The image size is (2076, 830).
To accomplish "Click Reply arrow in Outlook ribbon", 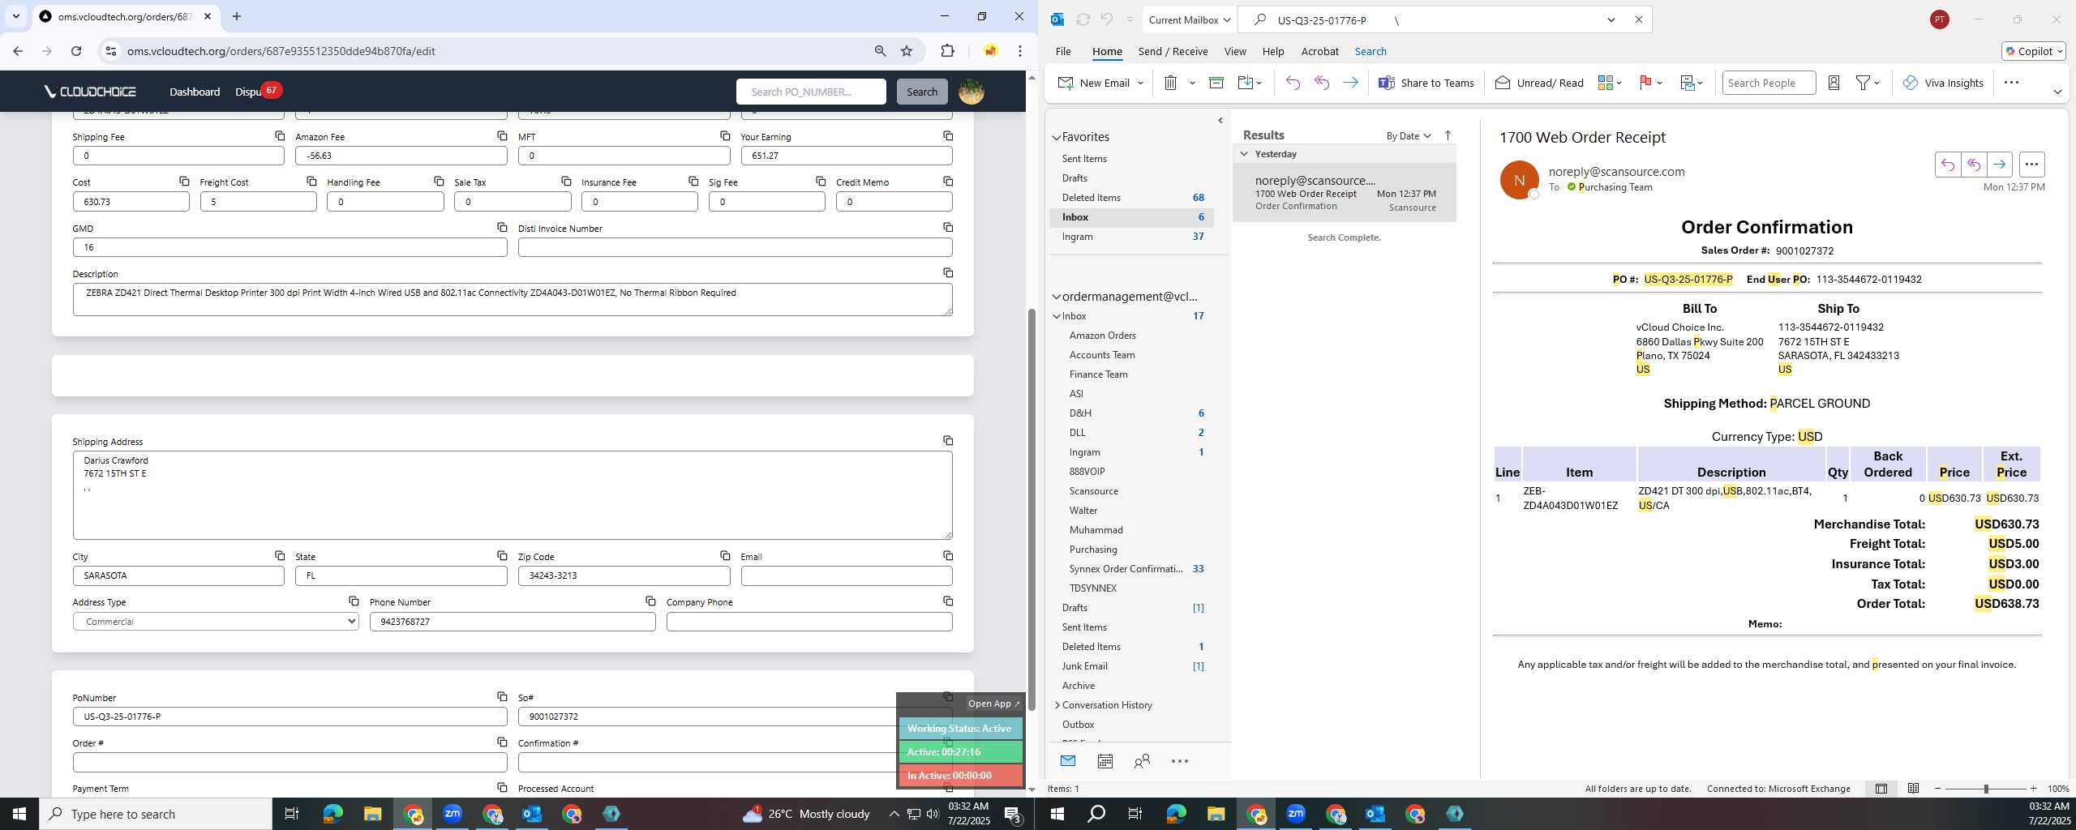I will (1293, 83).
